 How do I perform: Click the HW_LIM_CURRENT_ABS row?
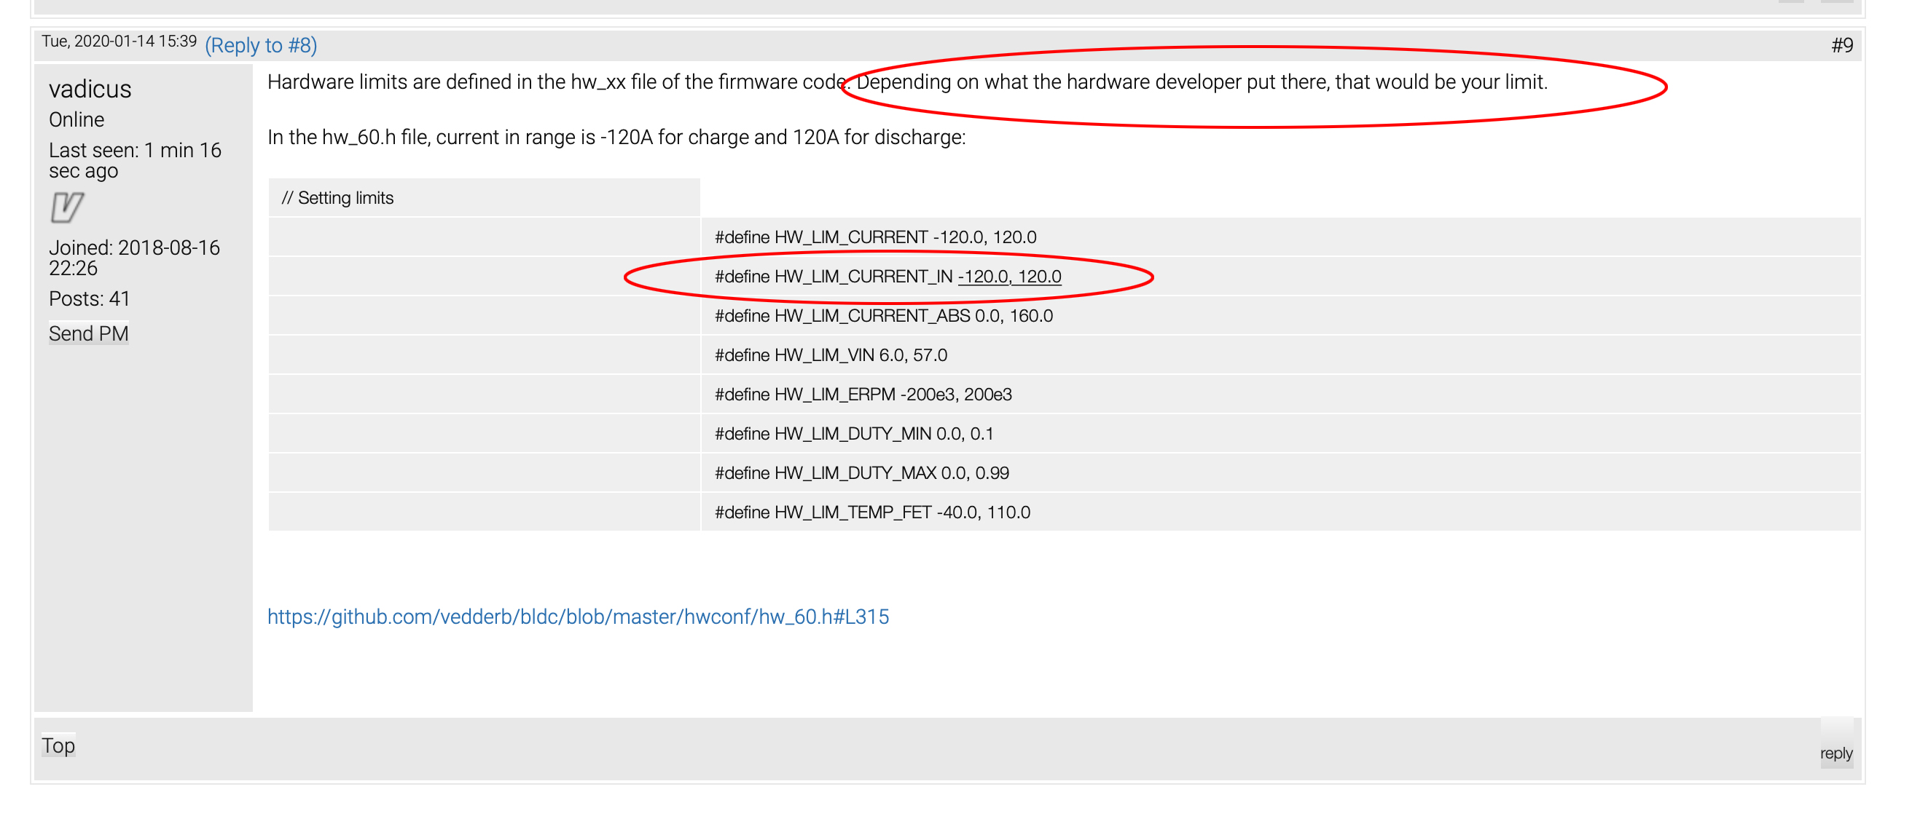[x=883, y=316]
